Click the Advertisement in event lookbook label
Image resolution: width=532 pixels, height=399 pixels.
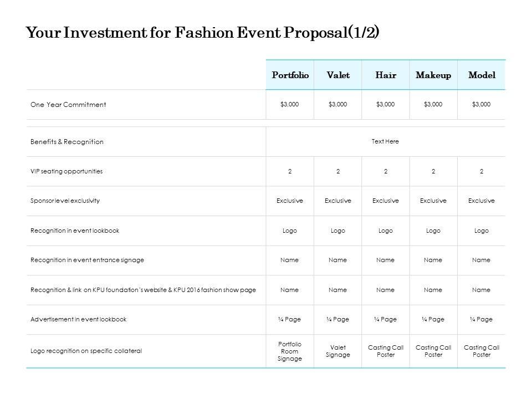point(79,319)
